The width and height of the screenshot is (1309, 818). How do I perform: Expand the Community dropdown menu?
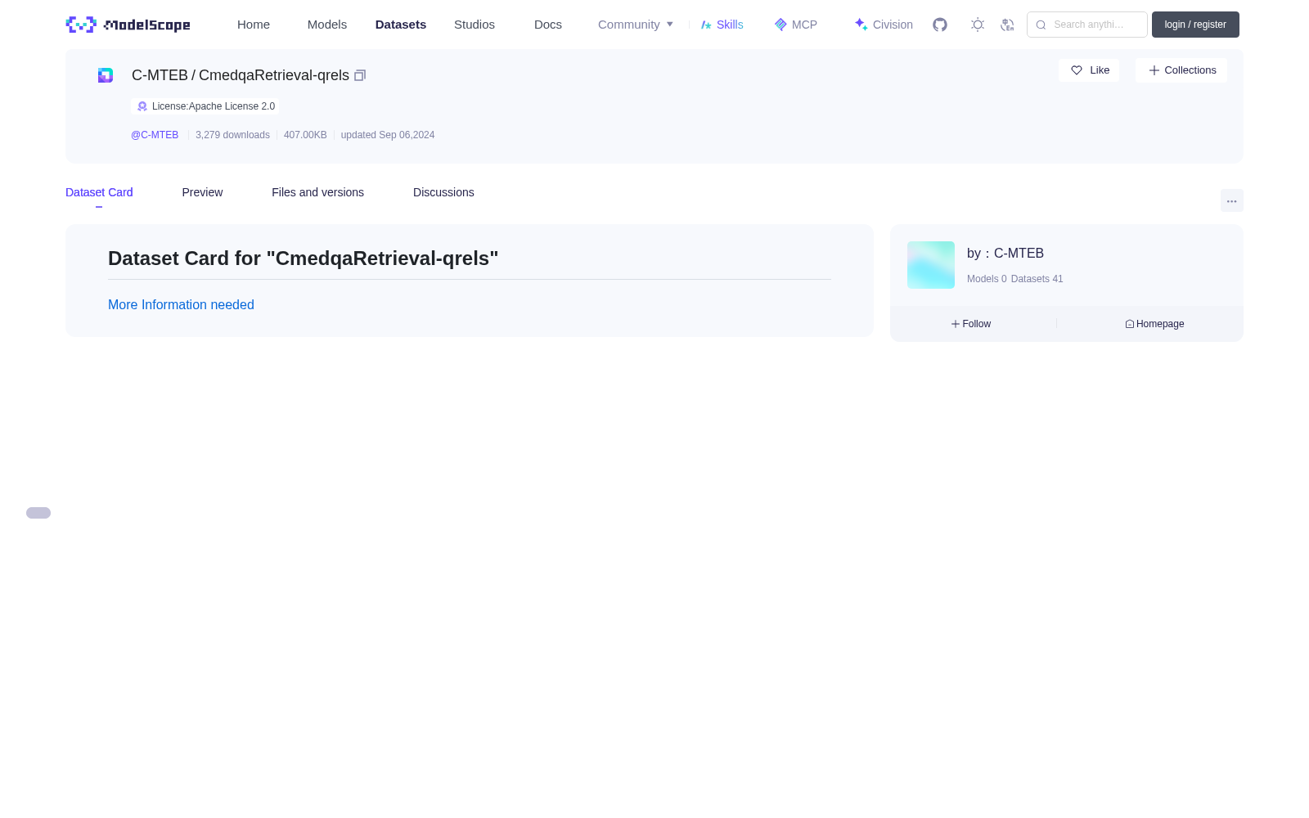[x=636, y=25]
